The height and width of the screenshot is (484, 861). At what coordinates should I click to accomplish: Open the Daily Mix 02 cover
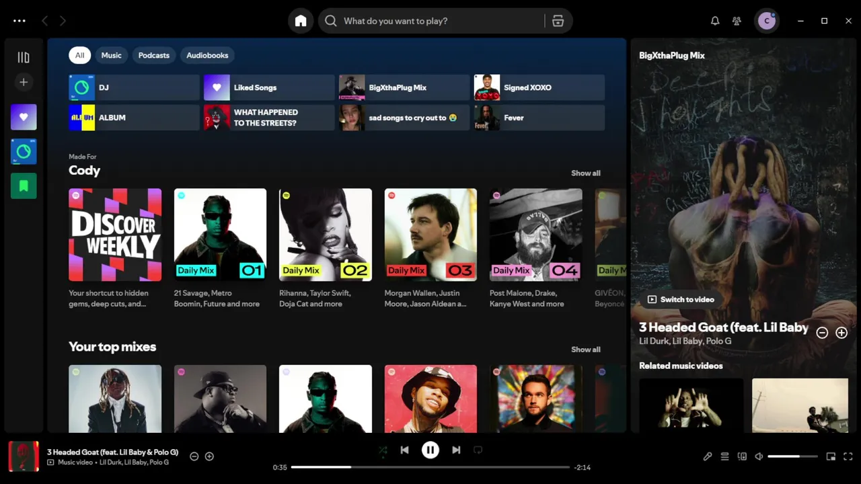(x=326, y=235)
